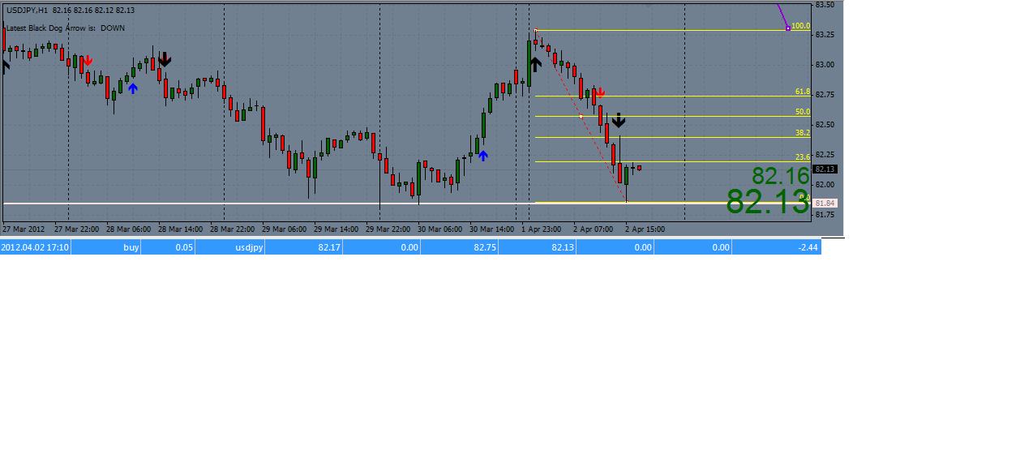
Task: Click the large green 82.16 price text
Action: 781,176
